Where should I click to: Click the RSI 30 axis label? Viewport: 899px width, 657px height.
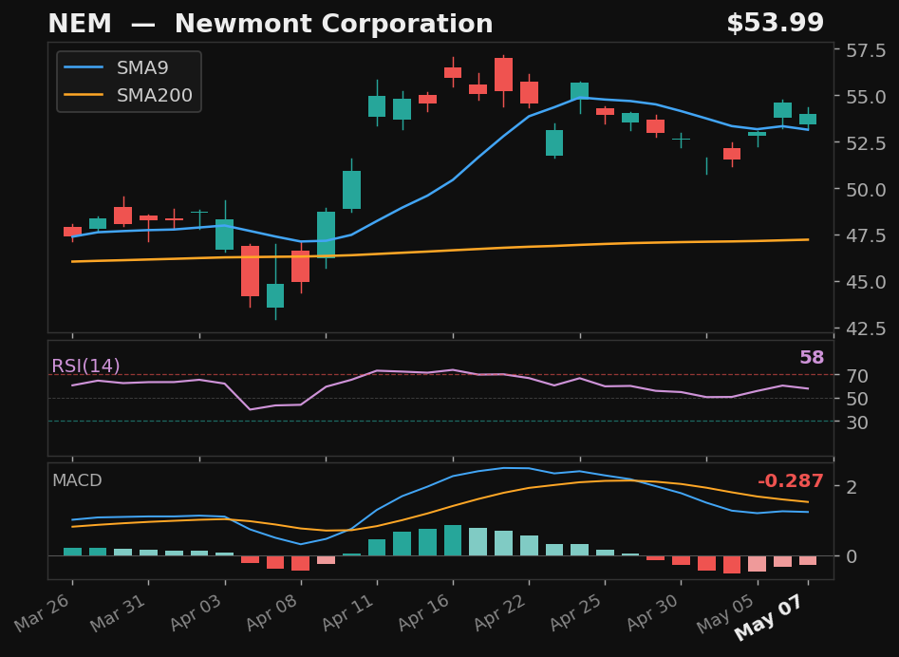[857, 422]
